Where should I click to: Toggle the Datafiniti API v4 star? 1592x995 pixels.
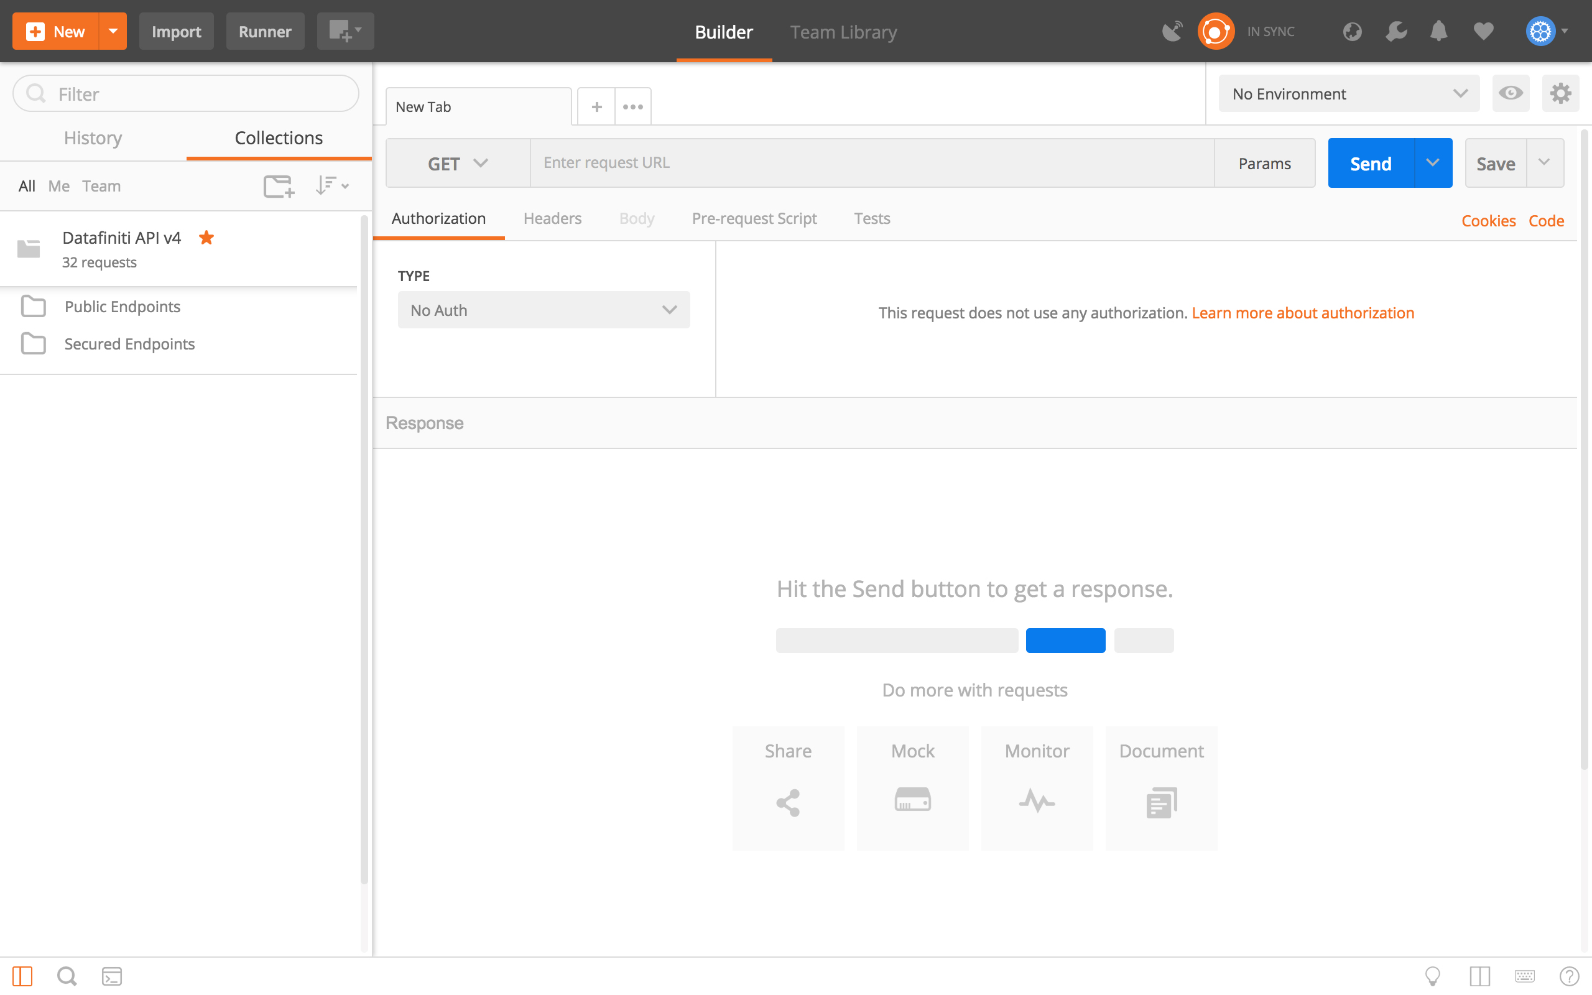point(206,238)
